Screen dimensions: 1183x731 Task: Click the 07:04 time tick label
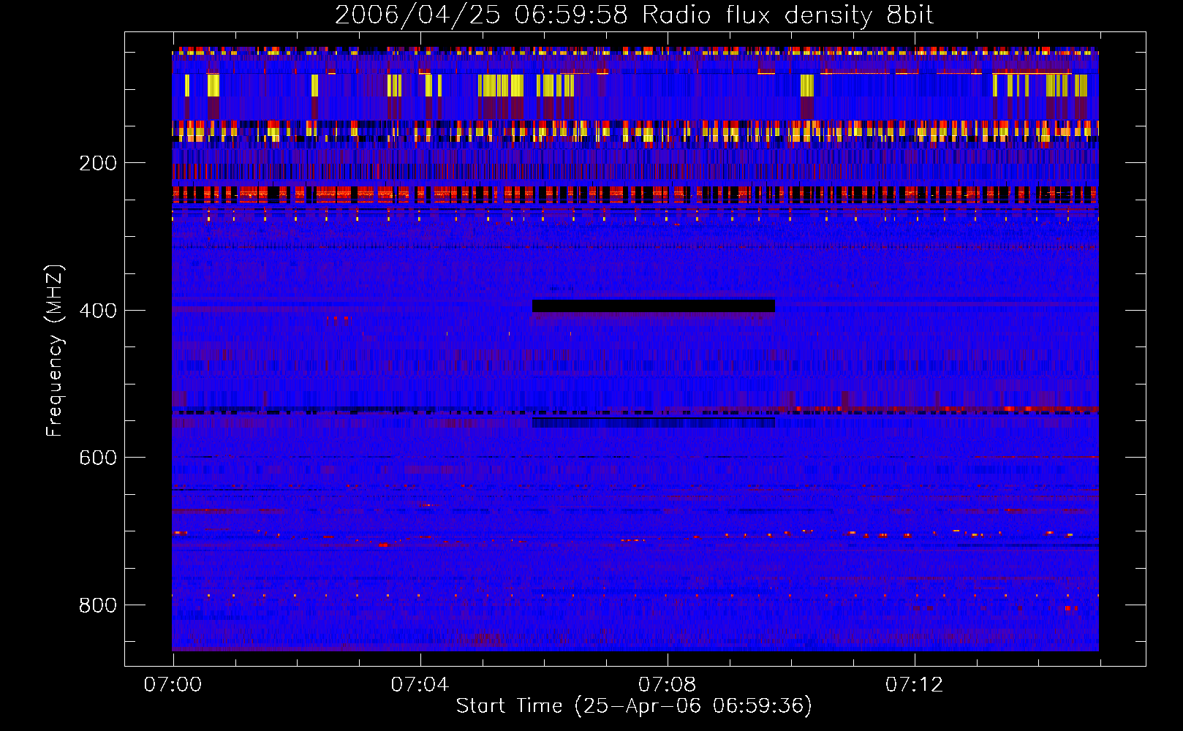coord(420,684)
